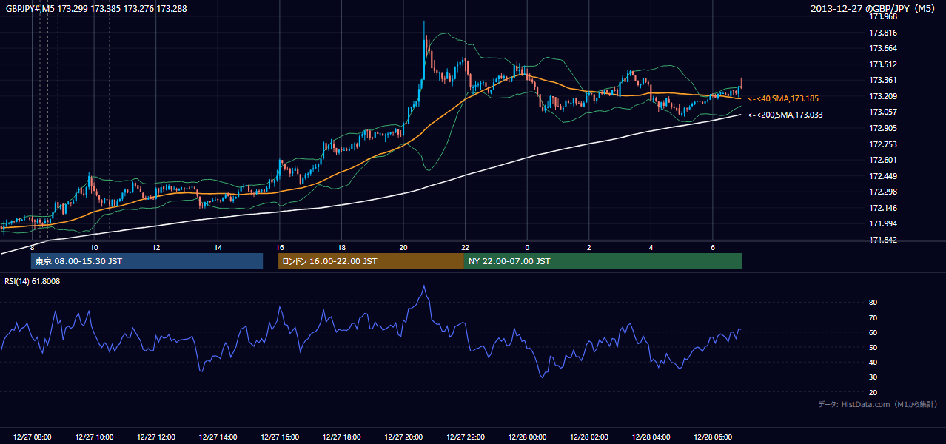Click RSI scale value 70
946x444 pixels.
pyautogui.click(x=873, y=317)
